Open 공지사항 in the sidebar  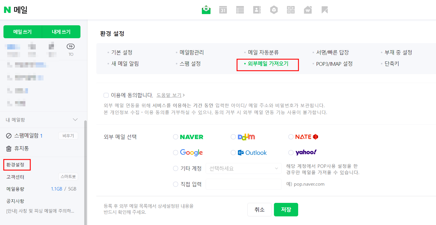click(x=15, y=201)
